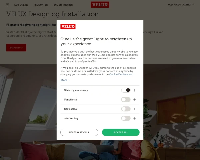Expand Statistical cookie details with plus icon
The width and height of the screenshot is (200, 160).
(x=135, y=109)
